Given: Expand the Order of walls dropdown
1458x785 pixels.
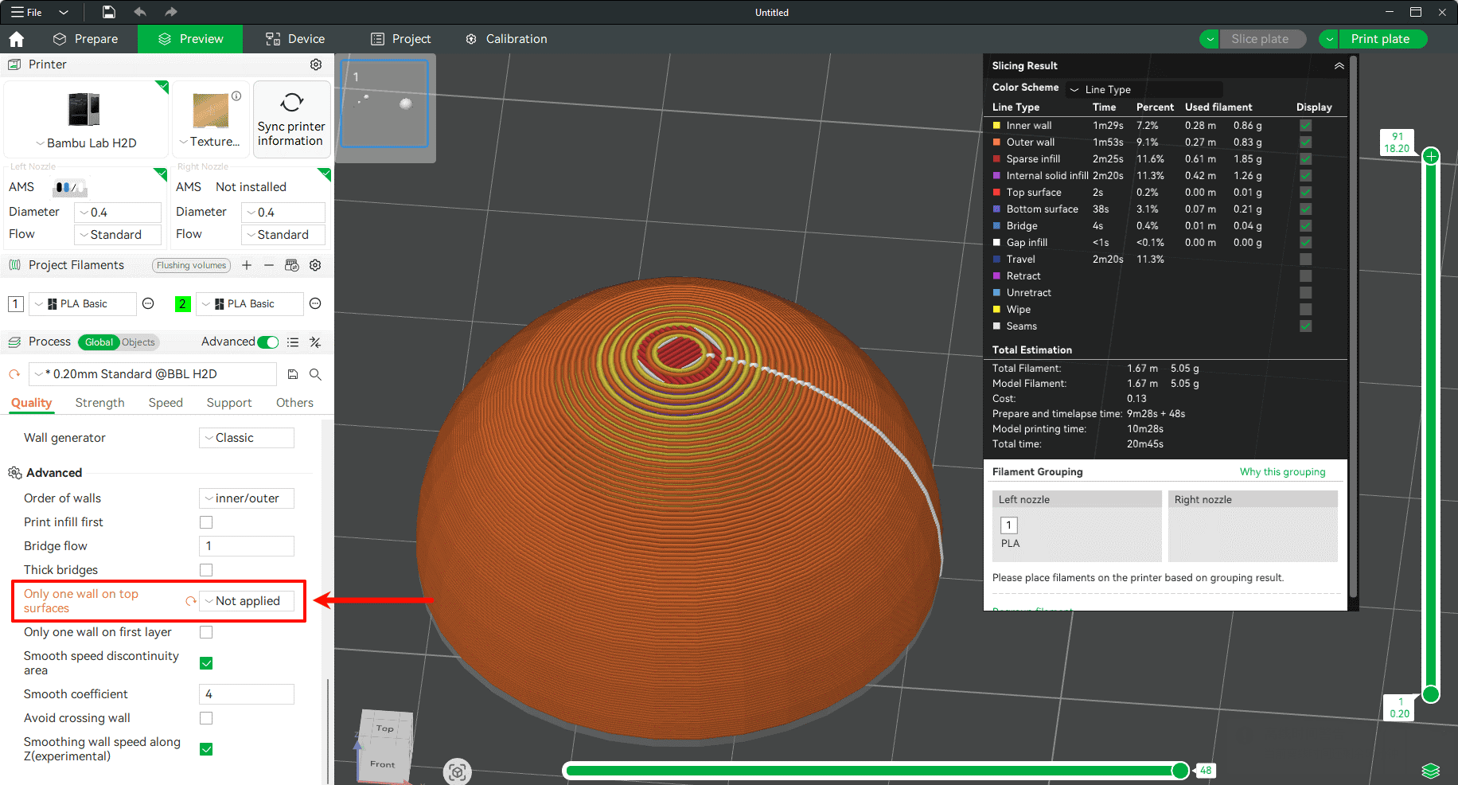Looking at the screenshot, I should coord(247,498).
